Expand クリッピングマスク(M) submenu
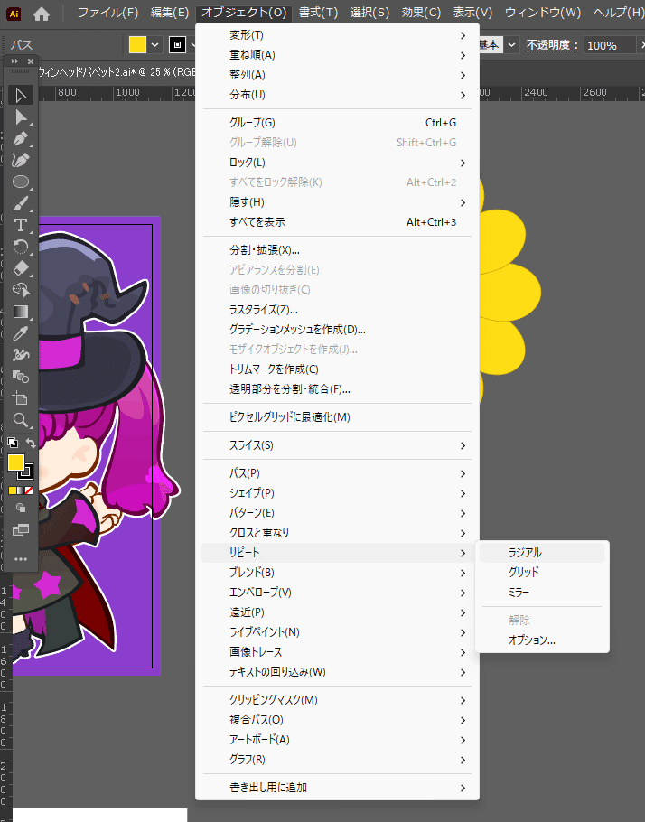The height and width of the screenshot is (822, 645). tap(337, 700)
